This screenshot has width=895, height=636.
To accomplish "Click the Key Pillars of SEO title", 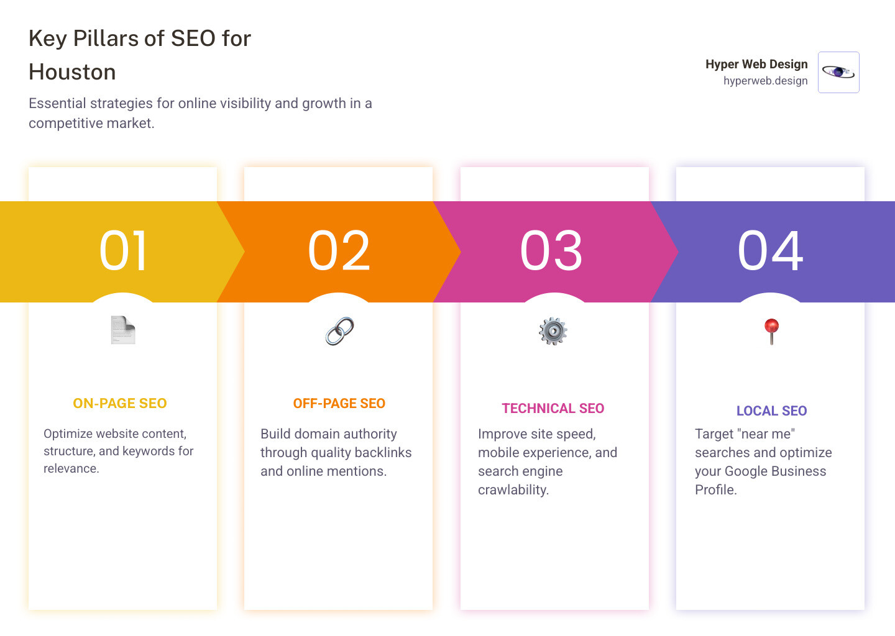I will [140, 55].
